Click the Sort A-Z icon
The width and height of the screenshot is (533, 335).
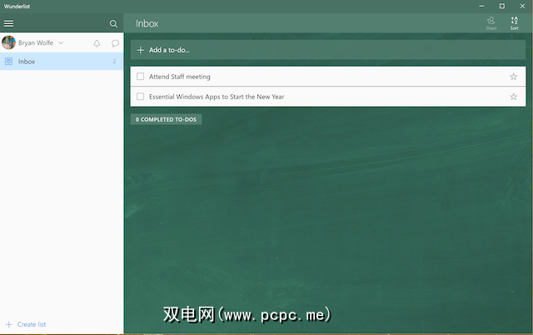click(514, 22)
